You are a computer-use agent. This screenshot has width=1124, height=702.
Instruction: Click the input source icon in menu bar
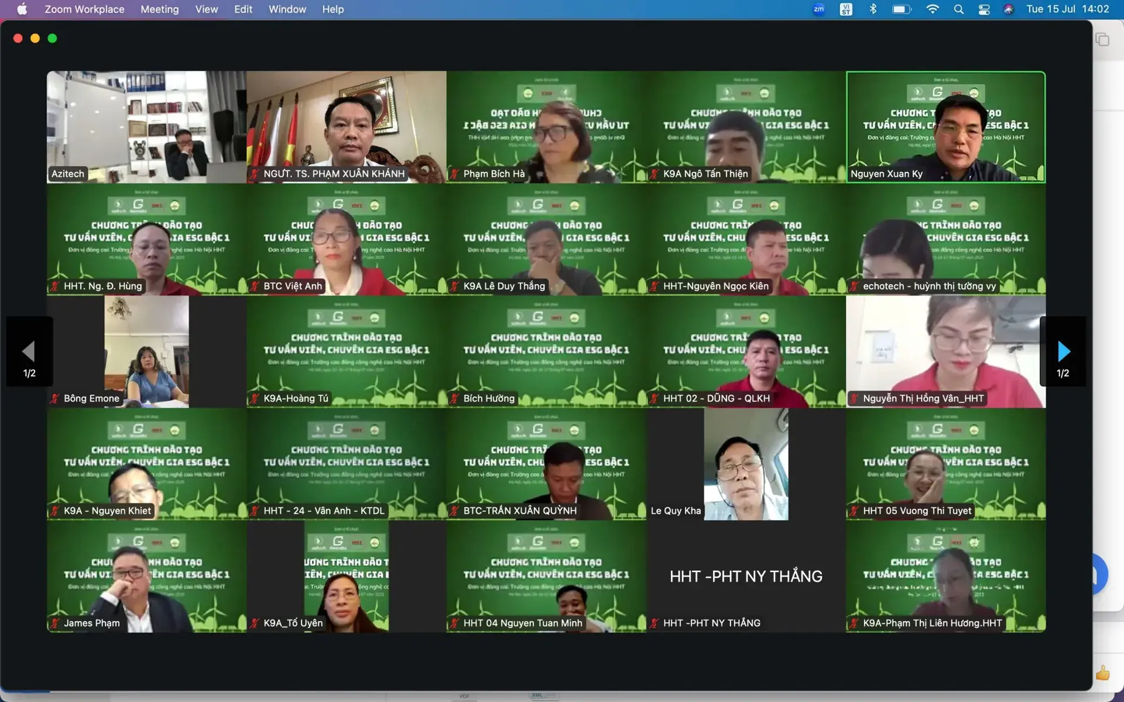pyautogui.click(x=846, y=9)
